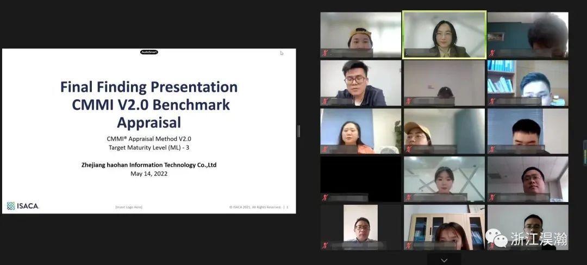Select the green-highlighted active speaker video
587x265 pixels.
[x=444, y=34]
